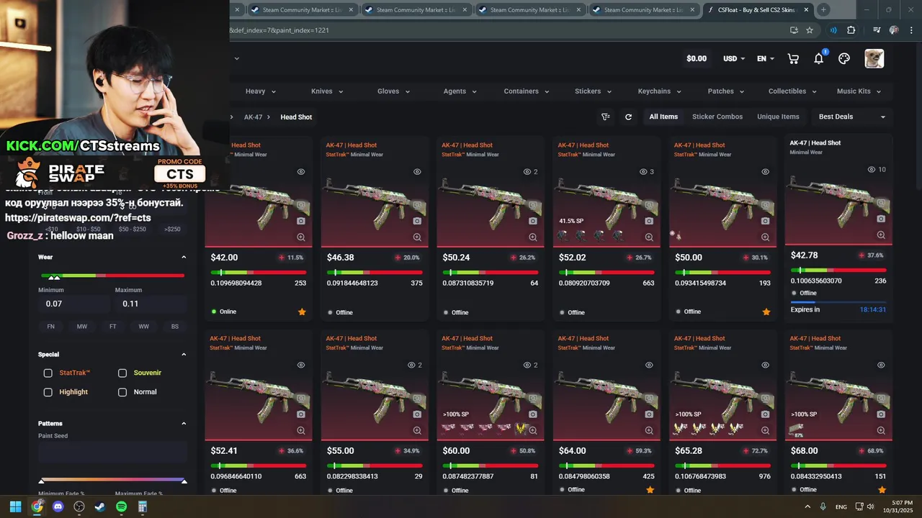Viewport: 922px width, 518px height.
Task: Open the user profile avatar
Action: click(874, 59)
